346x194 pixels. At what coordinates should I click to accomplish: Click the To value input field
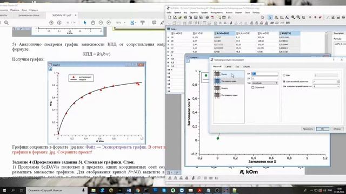(x=265, y=78)
